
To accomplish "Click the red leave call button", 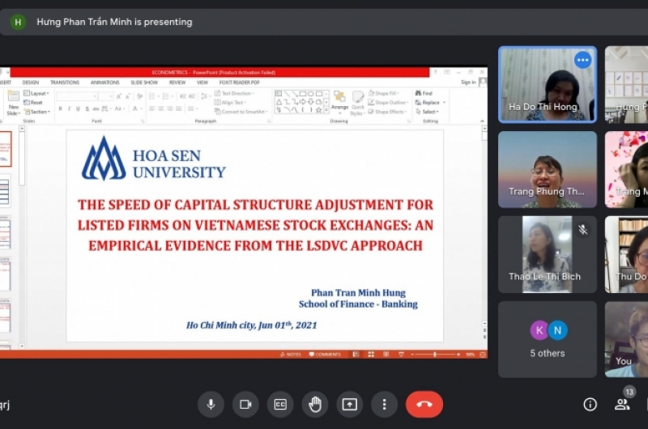I will pos(424,404).
